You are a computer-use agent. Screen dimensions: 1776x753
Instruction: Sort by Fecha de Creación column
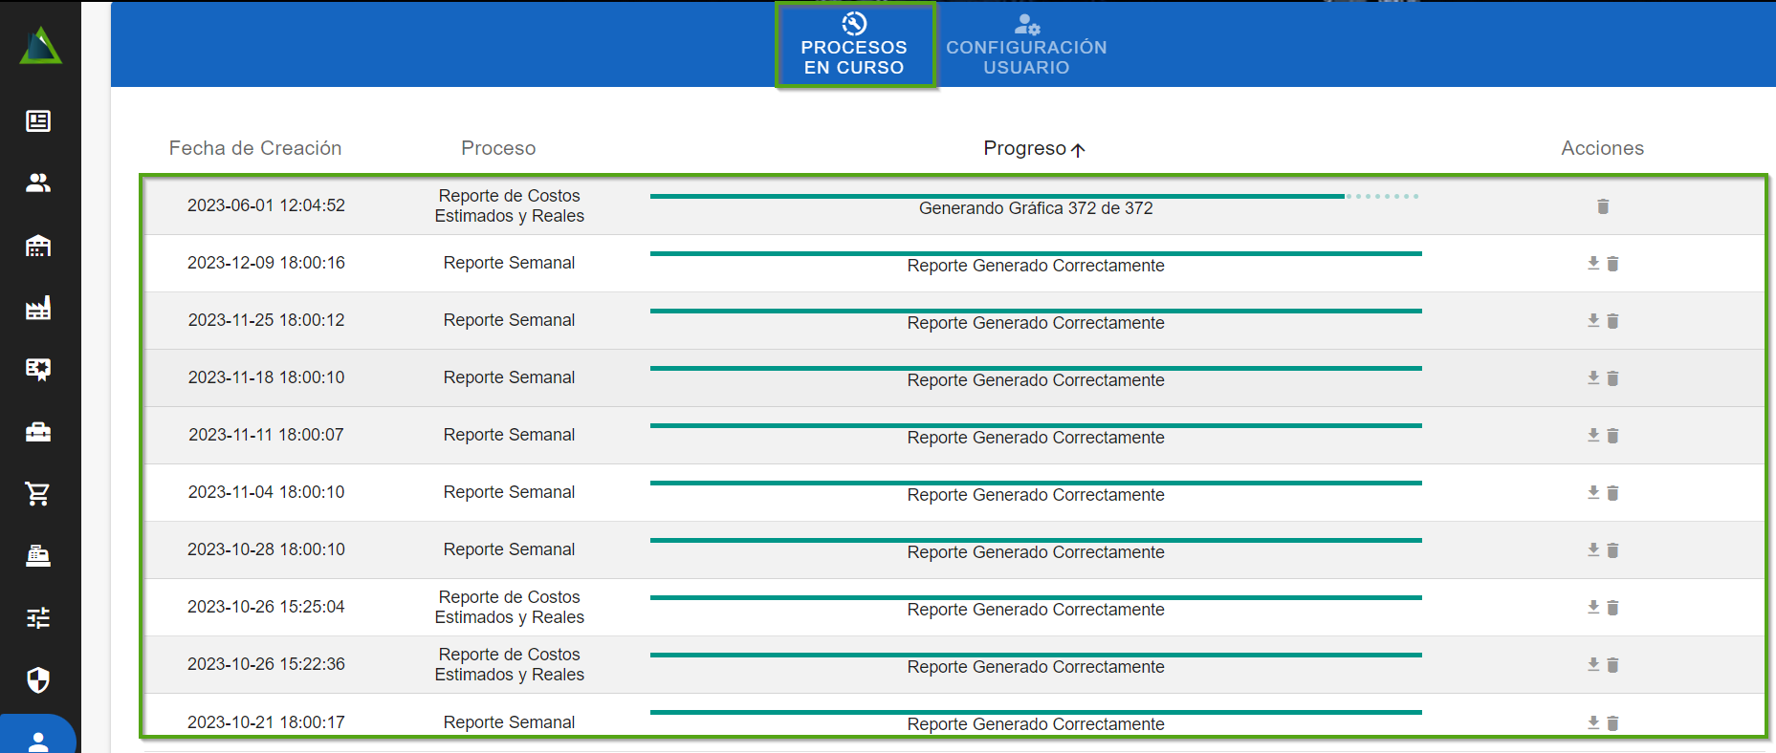(x=255, y=148)
